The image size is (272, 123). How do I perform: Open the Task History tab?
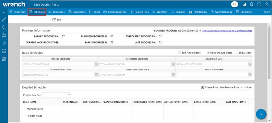tap(198, 12)
